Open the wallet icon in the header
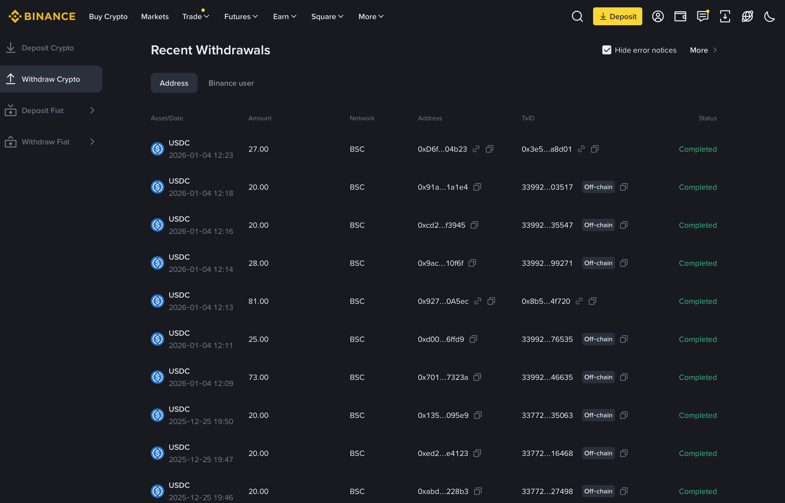 coord(680,16)
